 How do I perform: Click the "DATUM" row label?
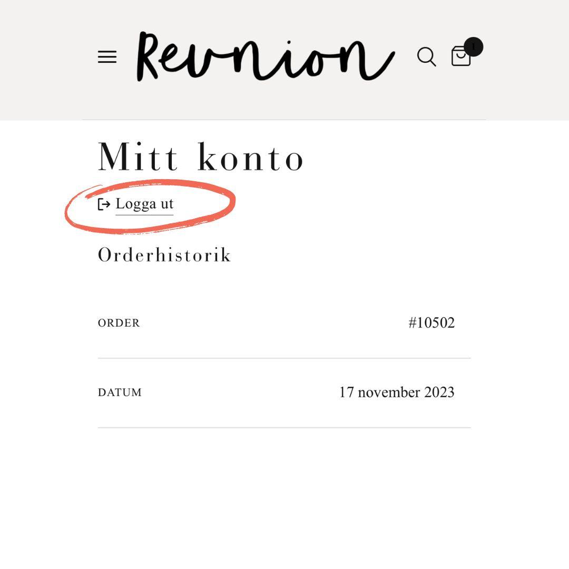coord(120,393)
